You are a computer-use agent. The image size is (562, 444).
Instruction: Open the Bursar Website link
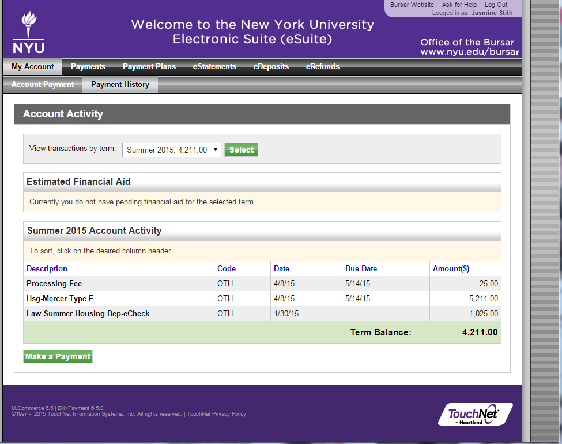coord(412,5)
